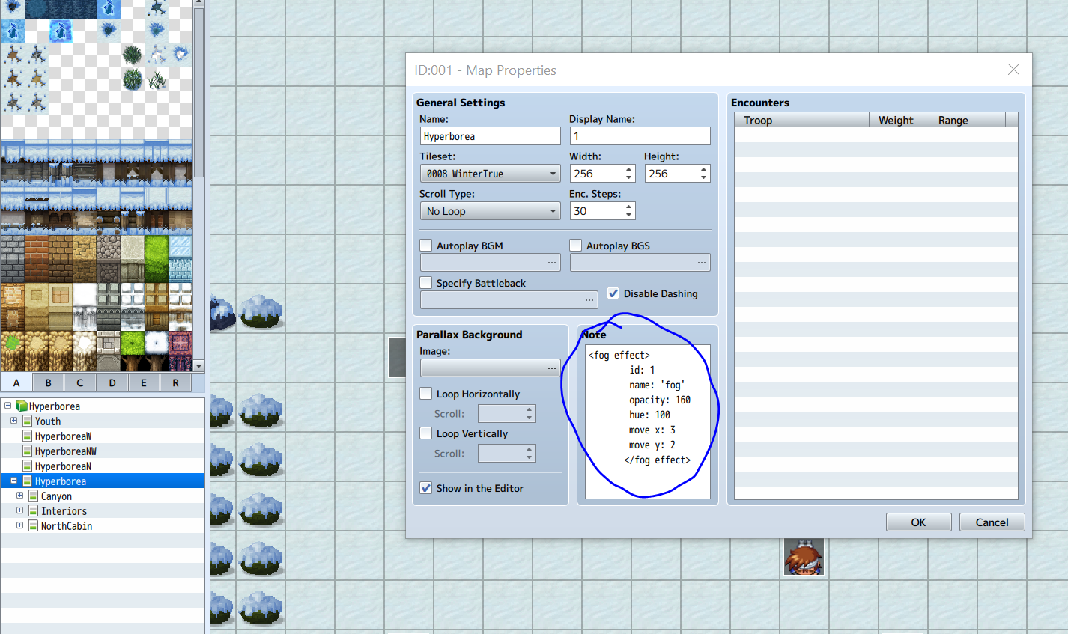This screenshot has height=634, width=1068.
Task: Click the map Name input field
Action: [490, 136]
